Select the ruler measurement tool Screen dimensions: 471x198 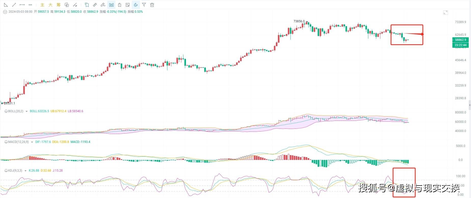[x=95, y=5]
